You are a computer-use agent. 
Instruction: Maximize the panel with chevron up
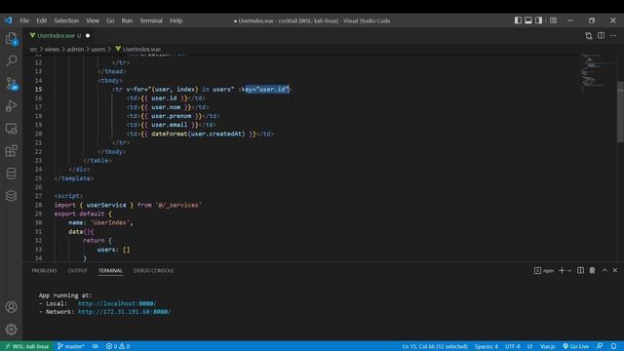pos(604,271)
